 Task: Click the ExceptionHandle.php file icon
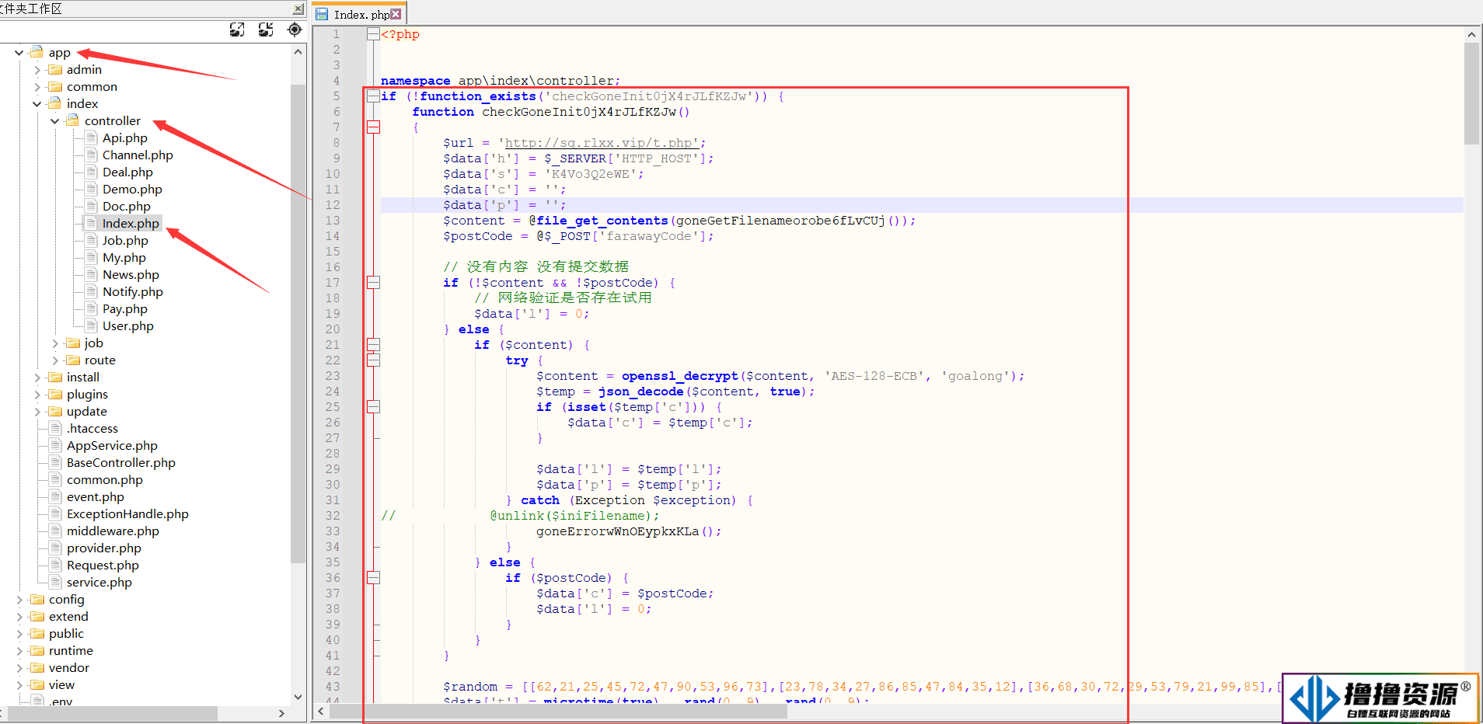pos(55,513)
